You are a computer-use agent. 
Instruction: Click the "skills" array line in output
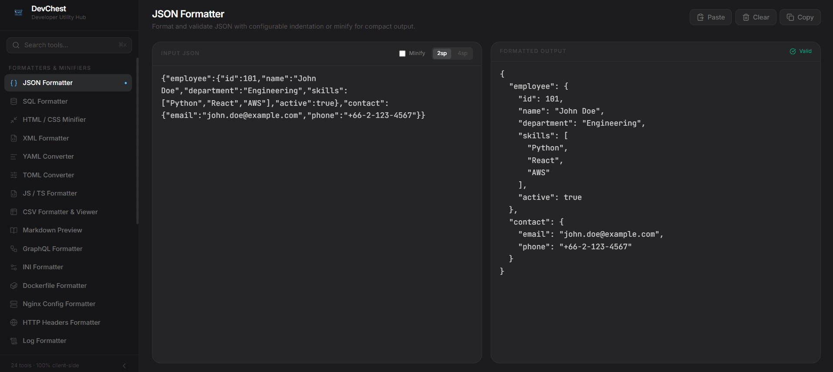coord(543,136)
